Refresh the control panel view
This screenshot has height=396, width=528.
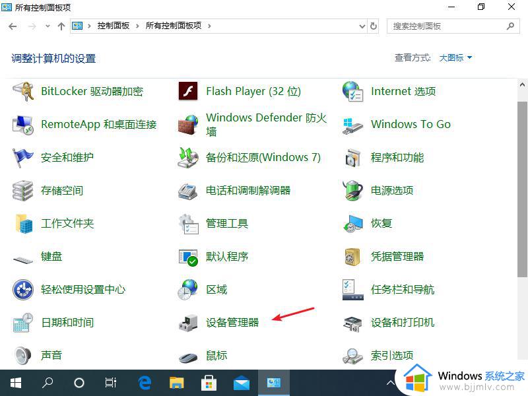pyautogui.click(x=374, y=26)
